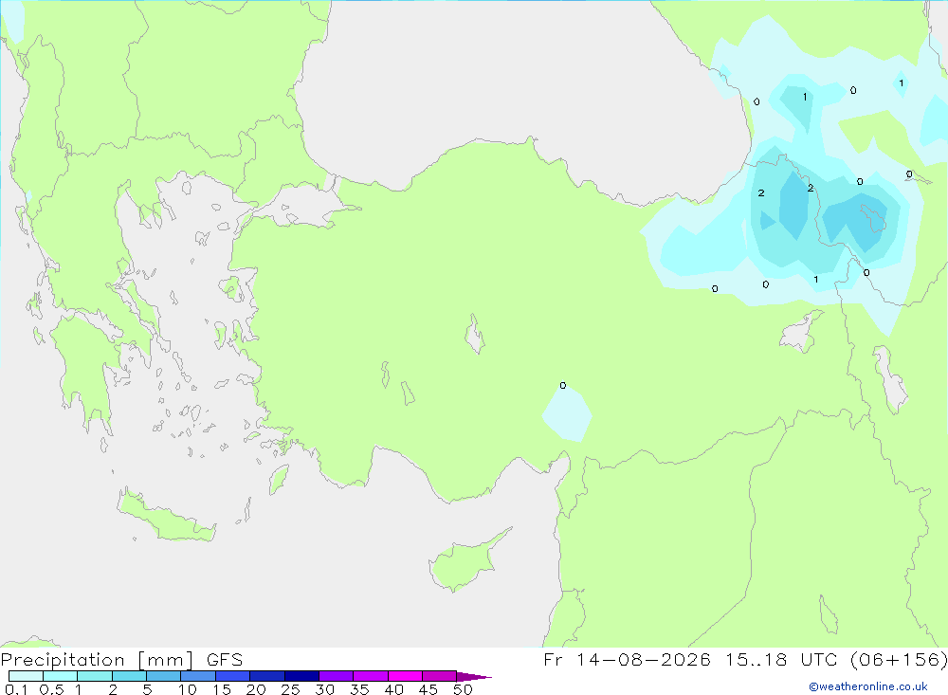Pick the 40–45 mm magenta legend swatch

tap(405, 676)
